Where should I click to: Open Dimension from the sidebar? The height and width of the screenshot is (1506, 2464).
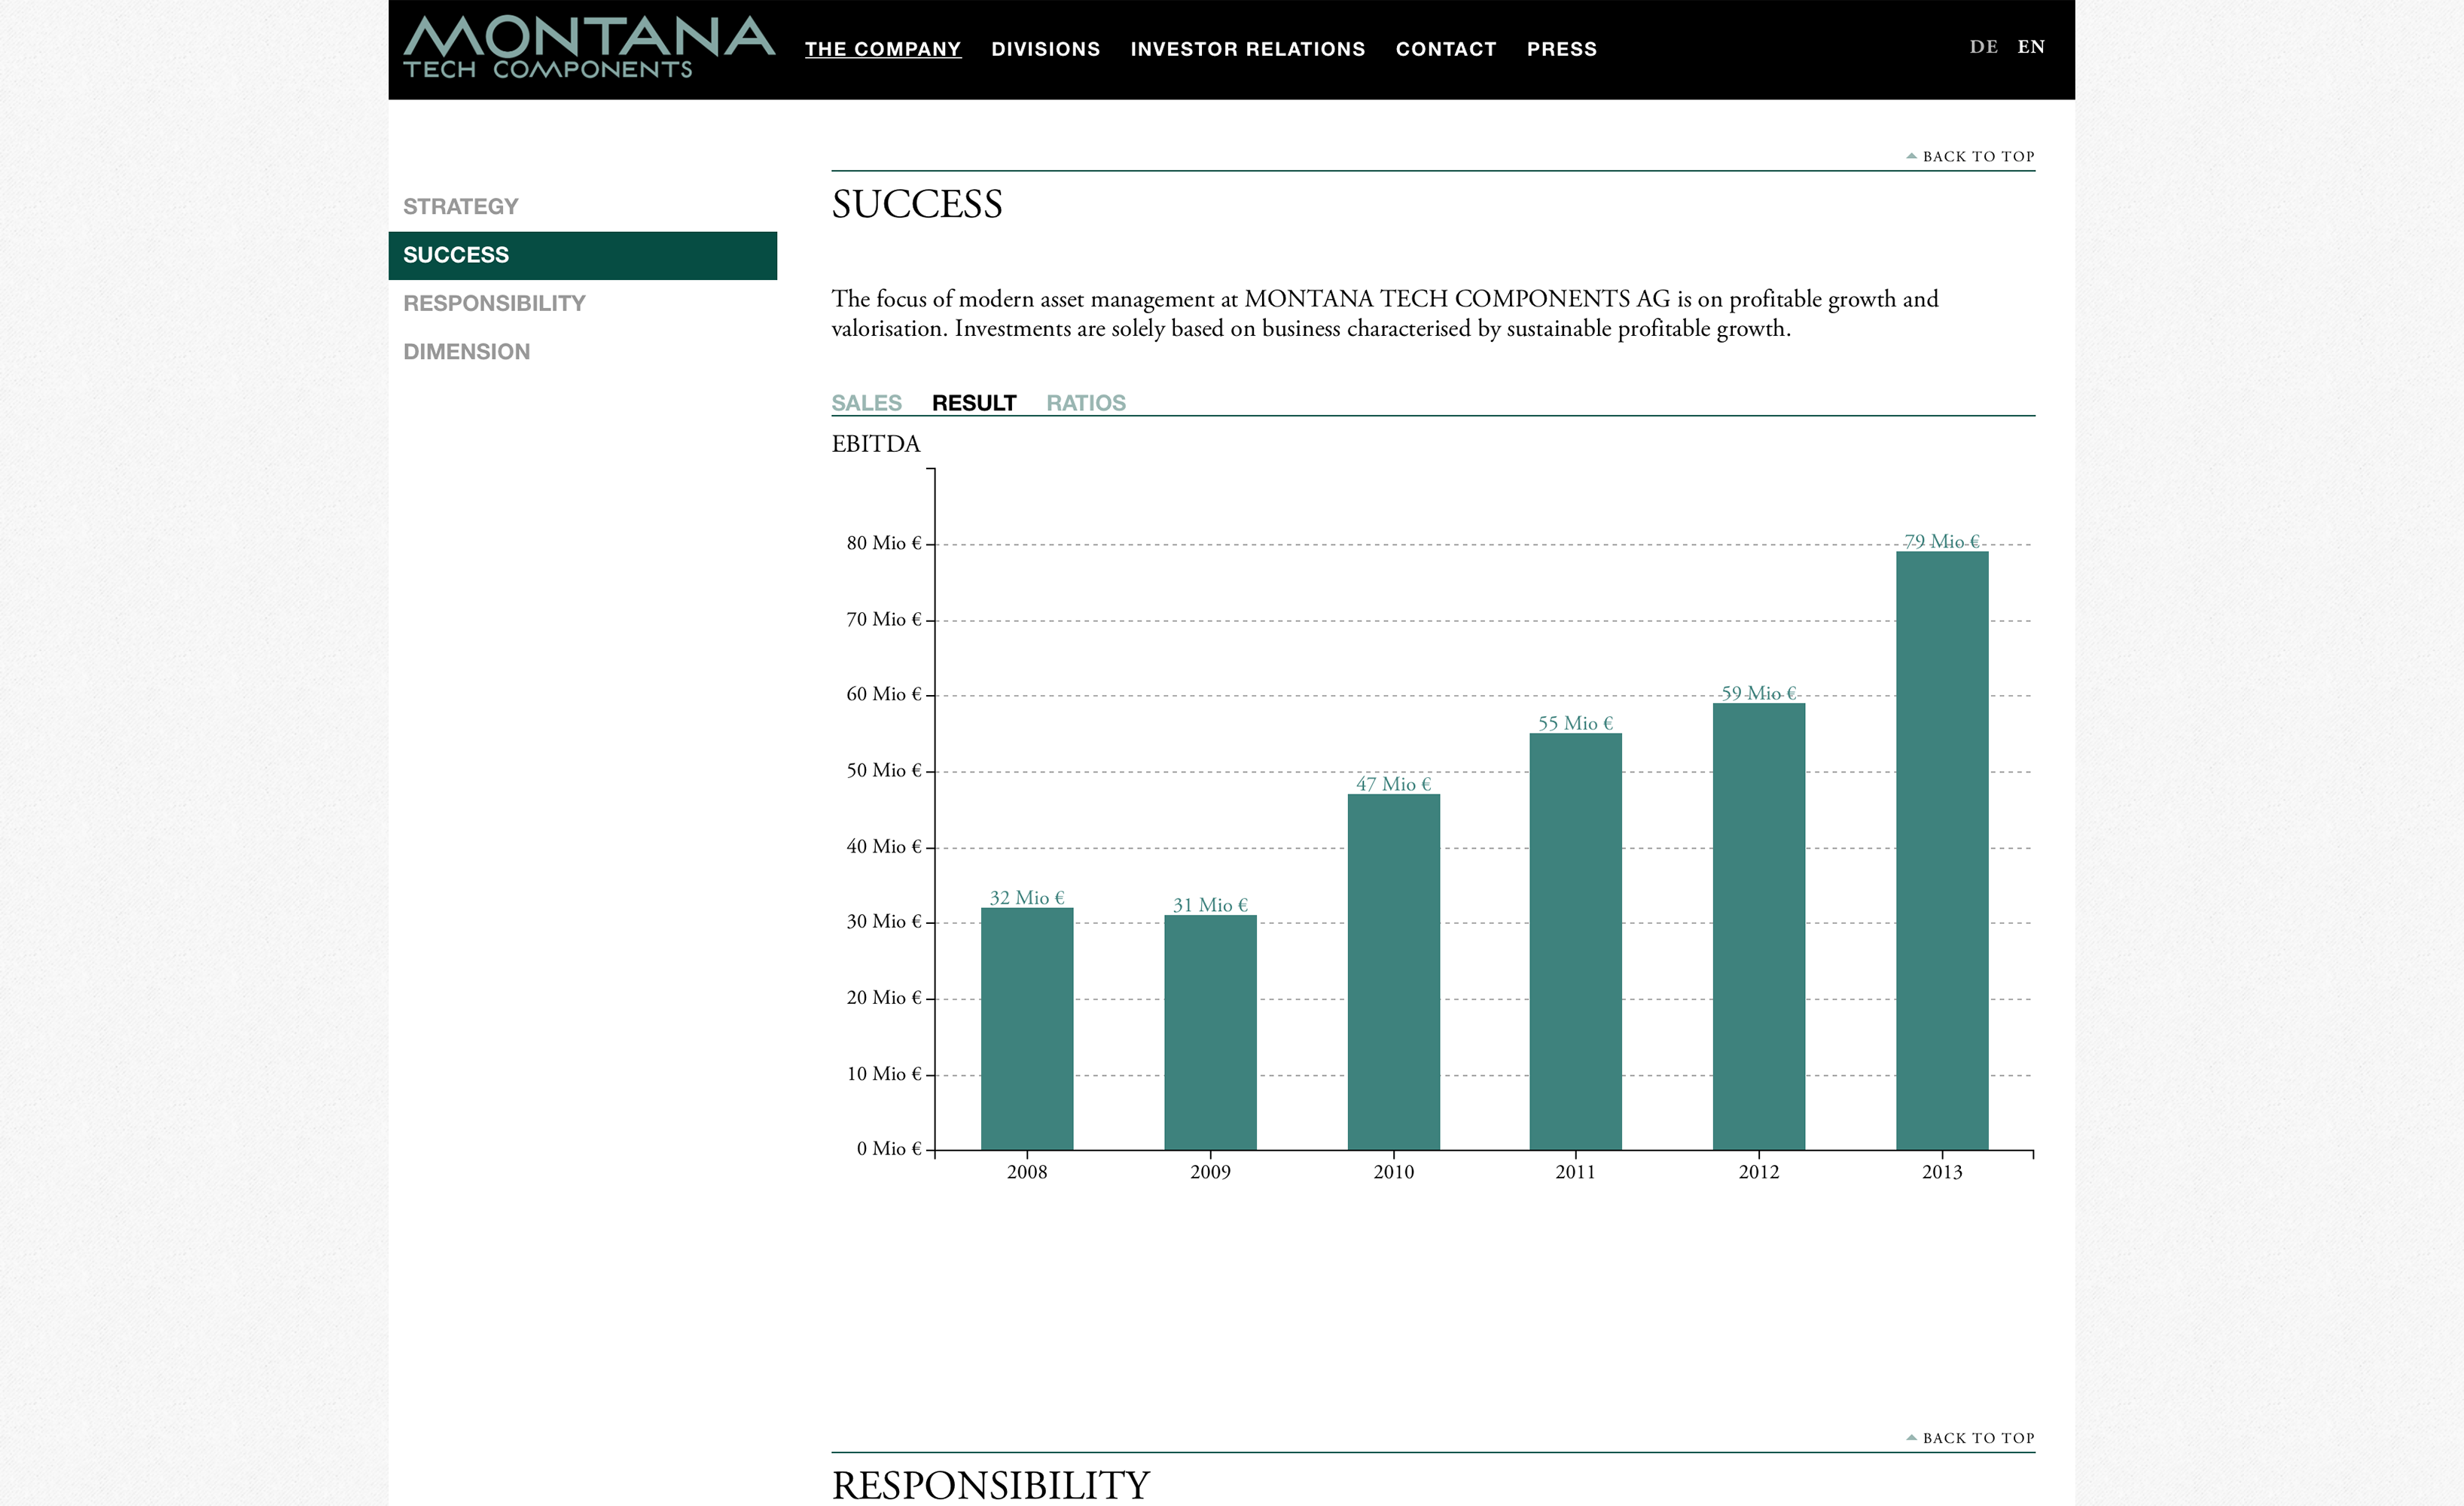466,352
